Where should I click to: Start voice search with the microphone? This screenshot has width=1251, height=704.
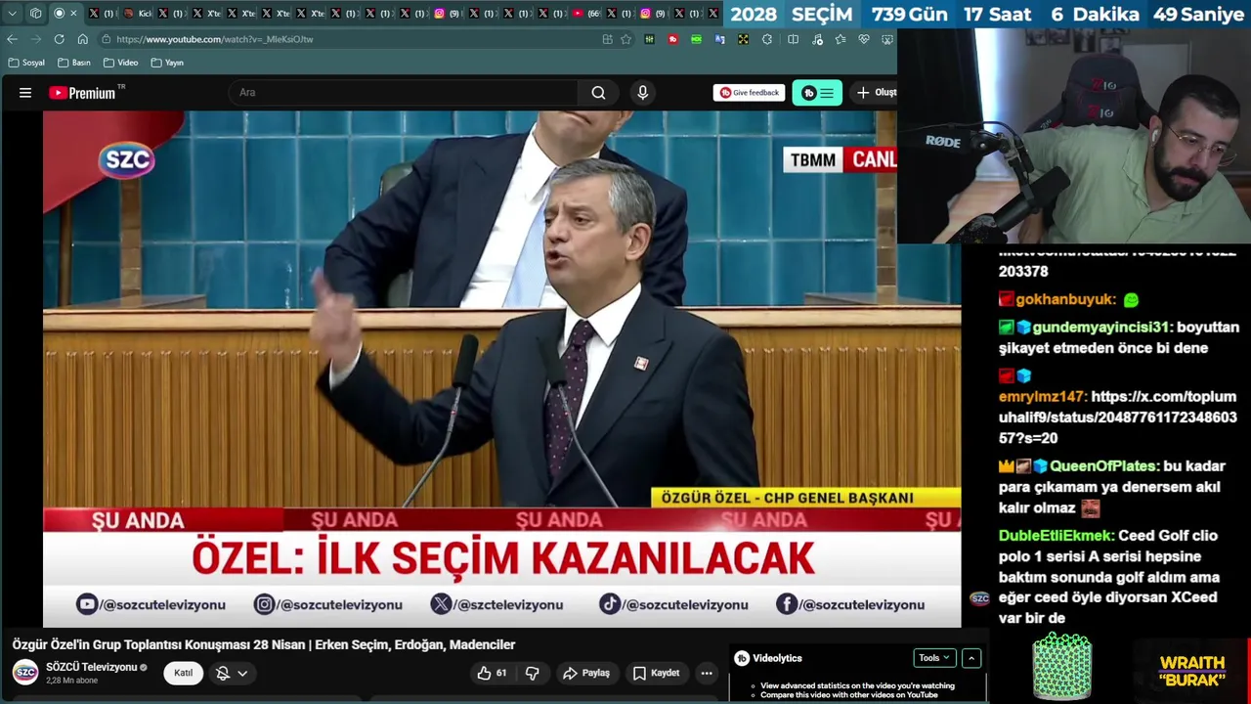click(x=642, y=93)
